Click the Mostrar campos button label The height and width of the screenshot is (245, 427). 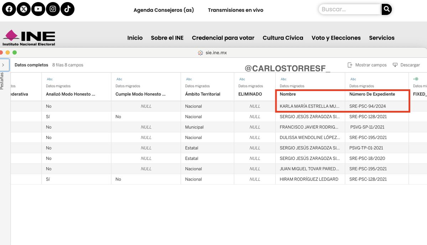pyautogui.click(x=371, y=65)
